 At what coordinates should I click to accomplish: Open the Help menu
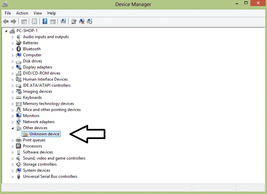[x=52, y=13]
